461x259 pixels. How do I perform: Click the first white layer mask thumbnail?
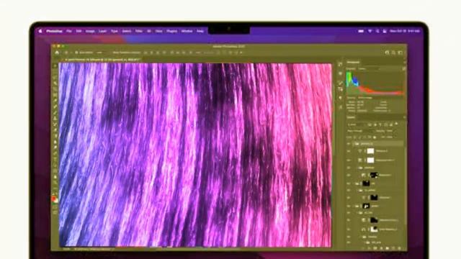click(x=370, y=151)
